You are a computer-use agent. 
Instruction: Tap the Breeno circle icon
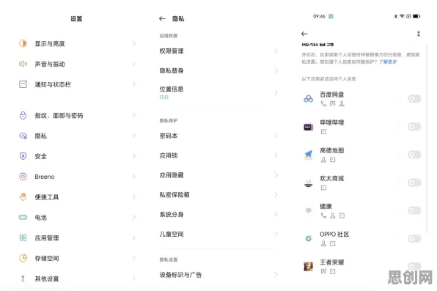pyautogui.click(x=23, y=177)
